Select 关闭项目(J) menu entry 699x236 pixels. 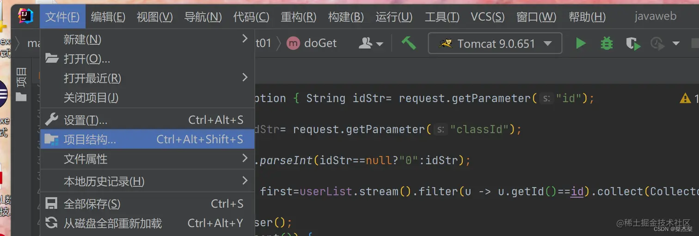point(147,98)
